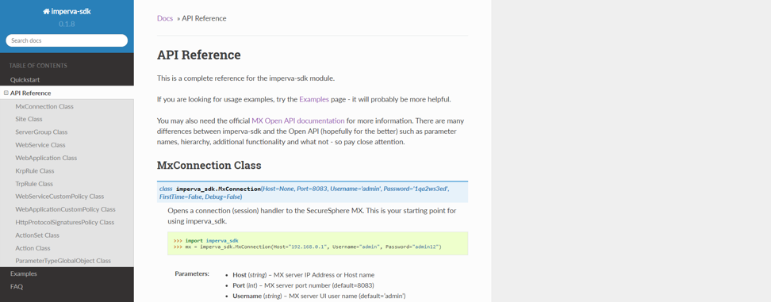Click the API Reference breadcrumb text
The width and height of the screenshot is (771, 302).
(x=204, y=18)
